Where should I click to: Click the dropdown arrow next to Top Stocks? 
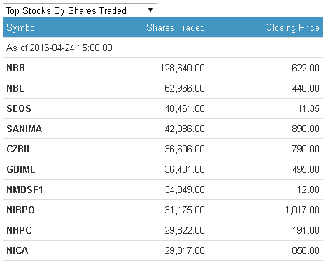(150, 10)
